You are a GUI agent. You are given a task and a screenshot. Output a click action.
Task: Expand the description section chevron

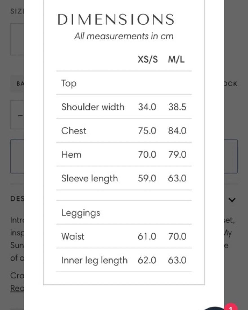click(x=232, y=200)
